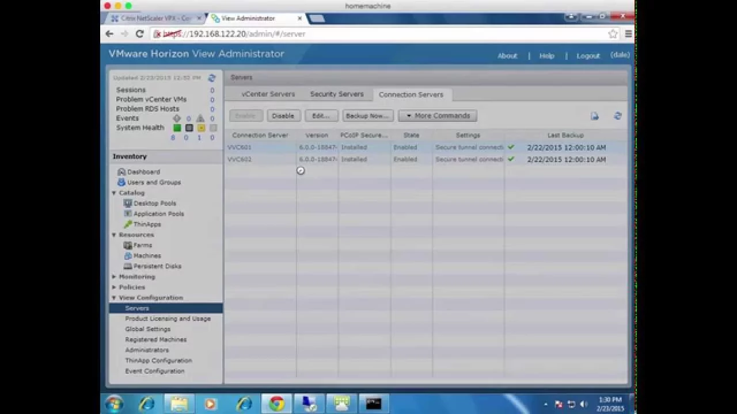
Task: Show hidden system tray icons
Action: pos(546,404)
